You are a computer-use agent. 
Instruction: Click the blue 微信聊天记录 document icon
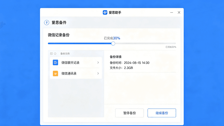(55, 62)
